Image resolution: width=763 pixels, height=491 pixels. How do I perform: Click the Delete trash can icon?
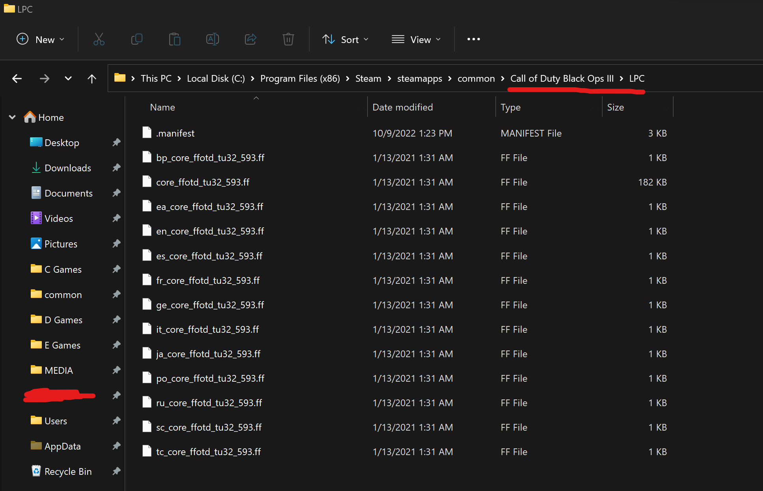288,39
